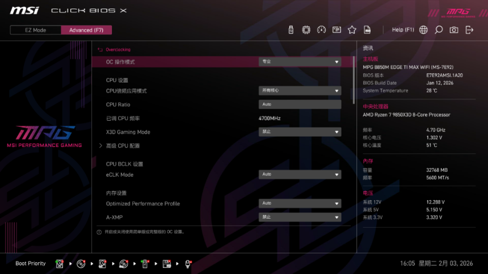Select USB CD/DVD boot device icon

click(124, 264)
